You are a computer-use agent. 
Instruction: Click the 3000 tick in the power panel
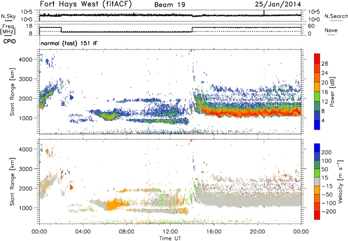(x=26, y=79)
